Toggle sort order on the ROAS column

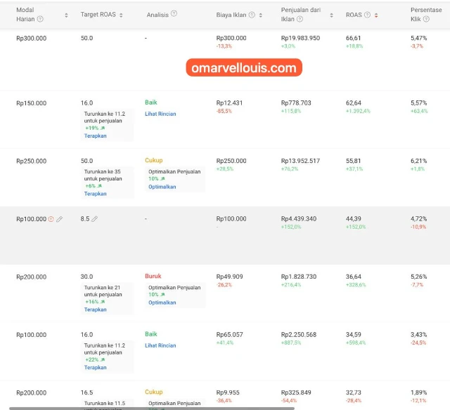coord(376,15)
